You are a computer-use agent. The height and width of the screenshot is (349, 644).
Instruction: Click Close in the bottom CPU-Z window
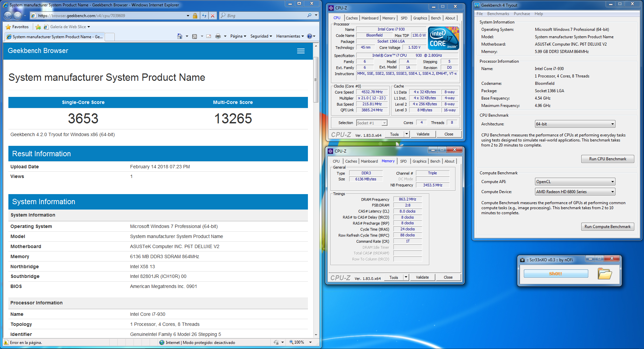(x=448, y=277)
